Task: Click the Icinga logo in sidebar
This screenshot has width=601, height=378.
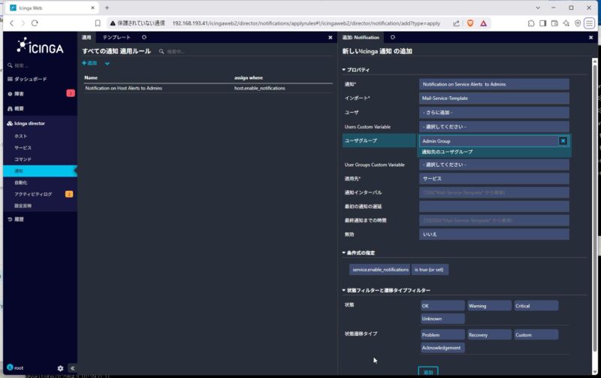Action: (40, 46)
